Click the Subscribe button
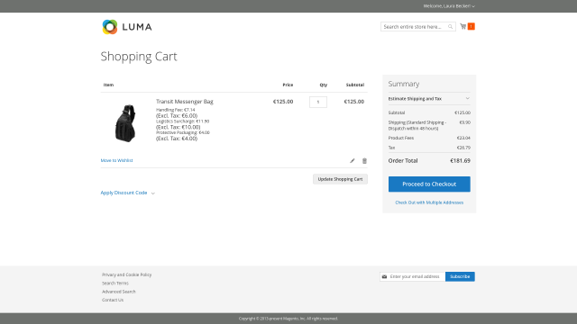This screenshot has width=577, height=324. tap(460, 276)
